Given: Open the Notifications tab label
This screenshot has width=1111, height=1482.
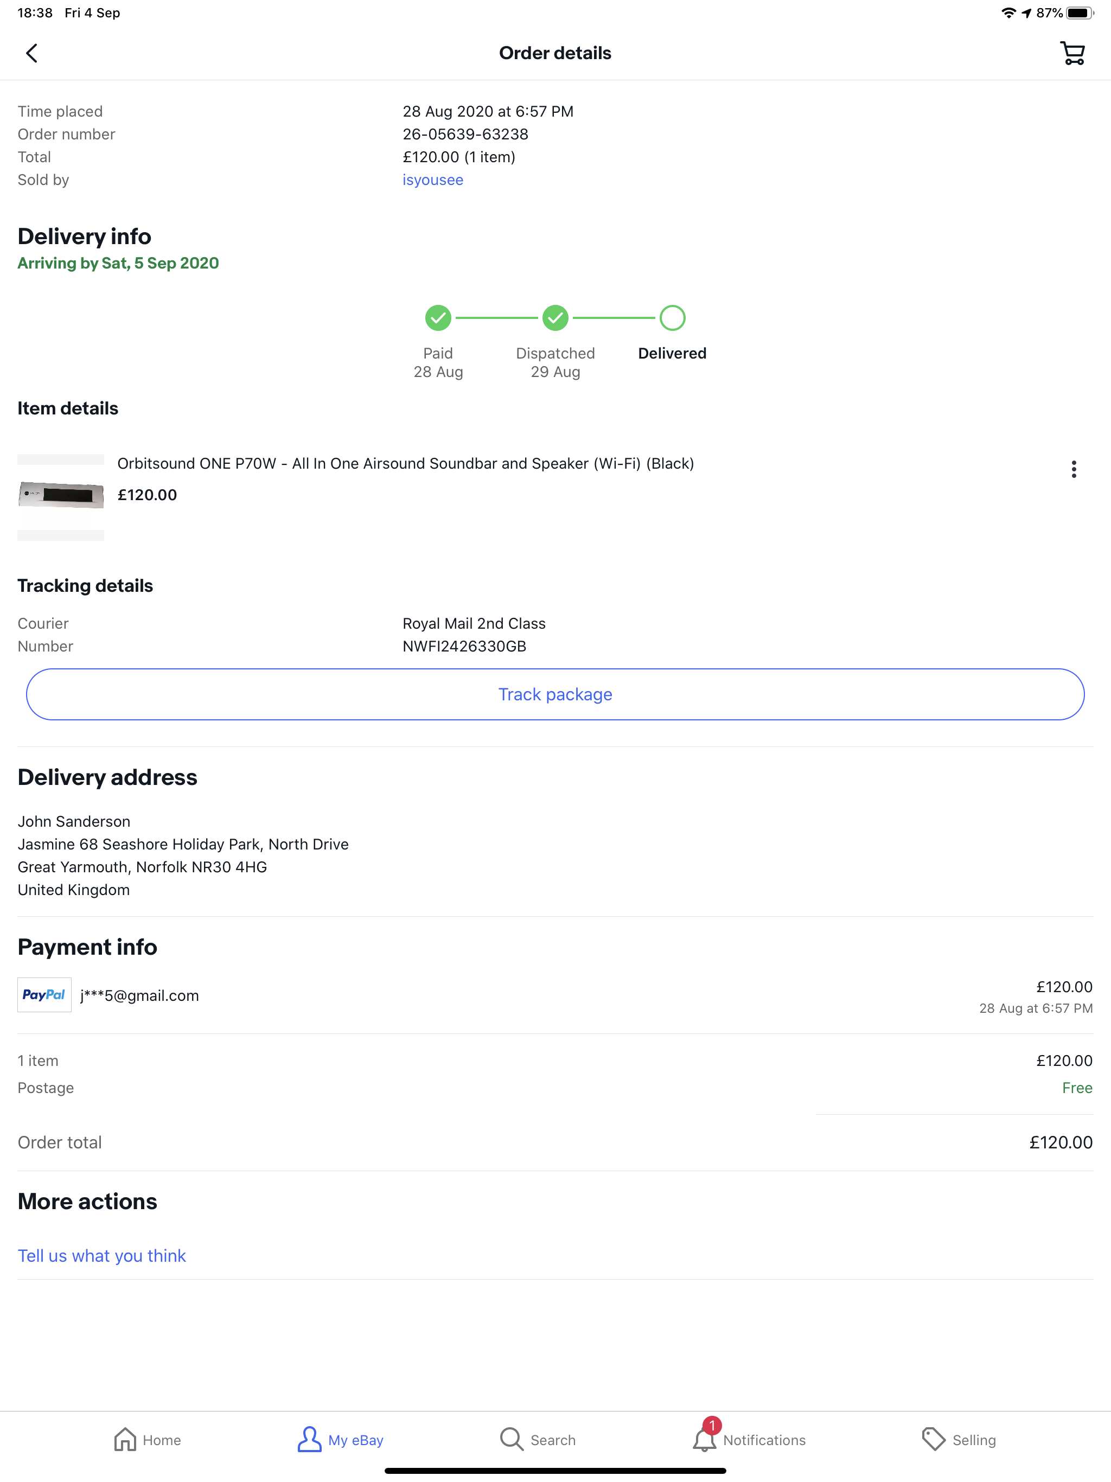Looking at the screenshot, I should click(x=764, y=1440).
